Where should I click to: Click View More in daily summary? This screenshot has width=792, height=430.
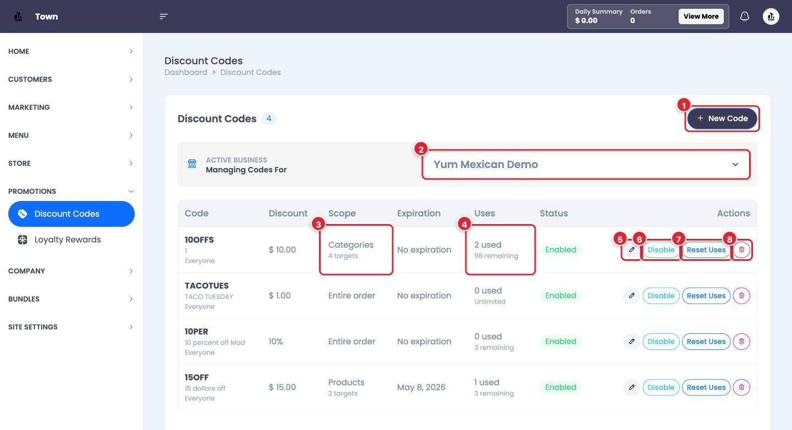pyautogui.click(x=701, y=16)
